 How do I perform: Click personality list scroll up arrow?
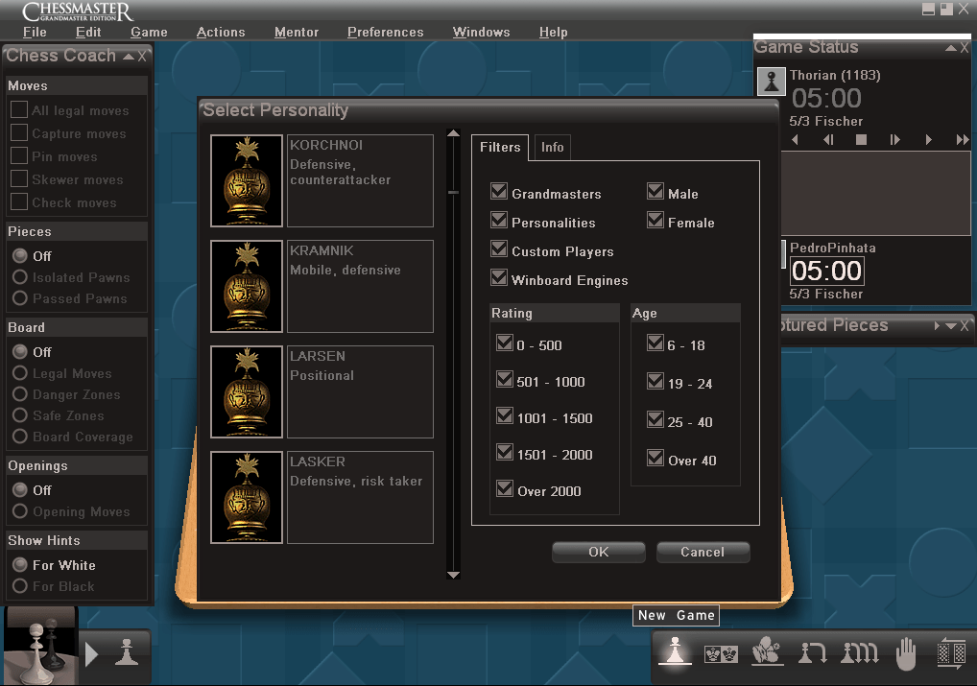click(x=454, y=133)
